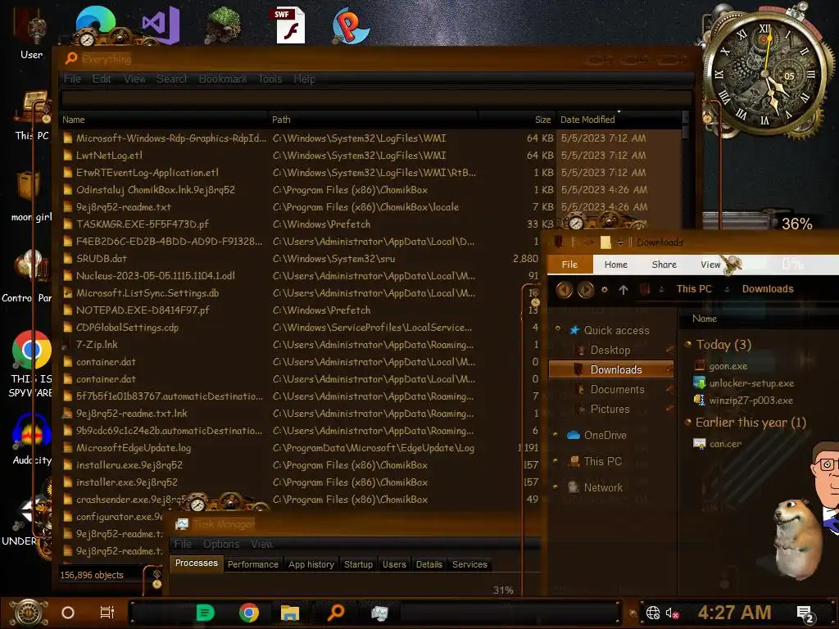Open the moon girl desktop folder
839x629 pixels.
(31, 196)
